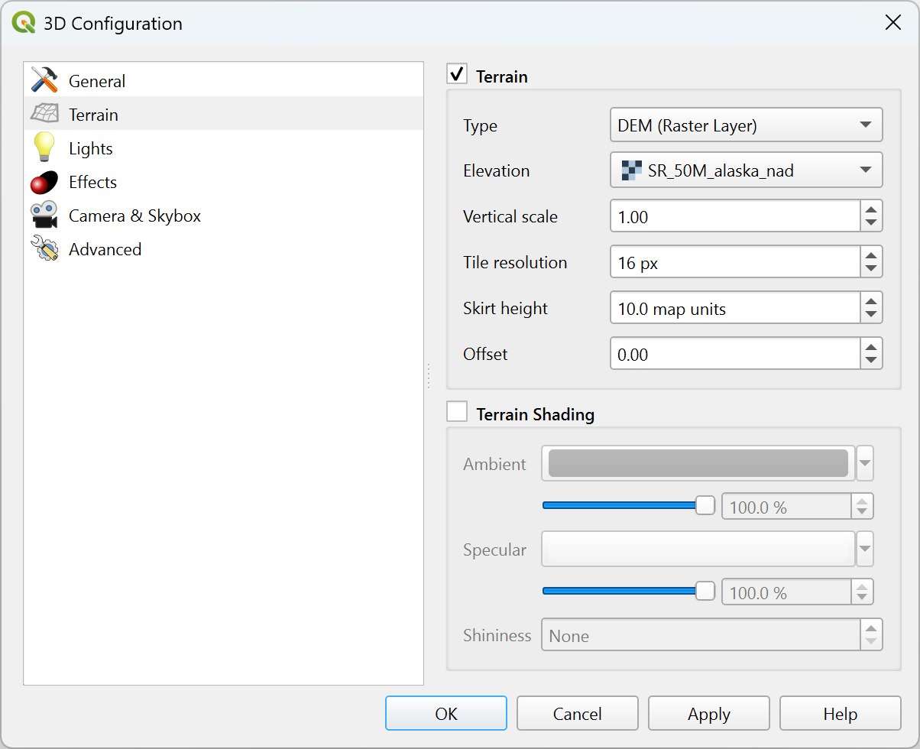Click the Camera & Skybox camera icon
Viewport: 920px width, 749px height.
coord(44,216)
